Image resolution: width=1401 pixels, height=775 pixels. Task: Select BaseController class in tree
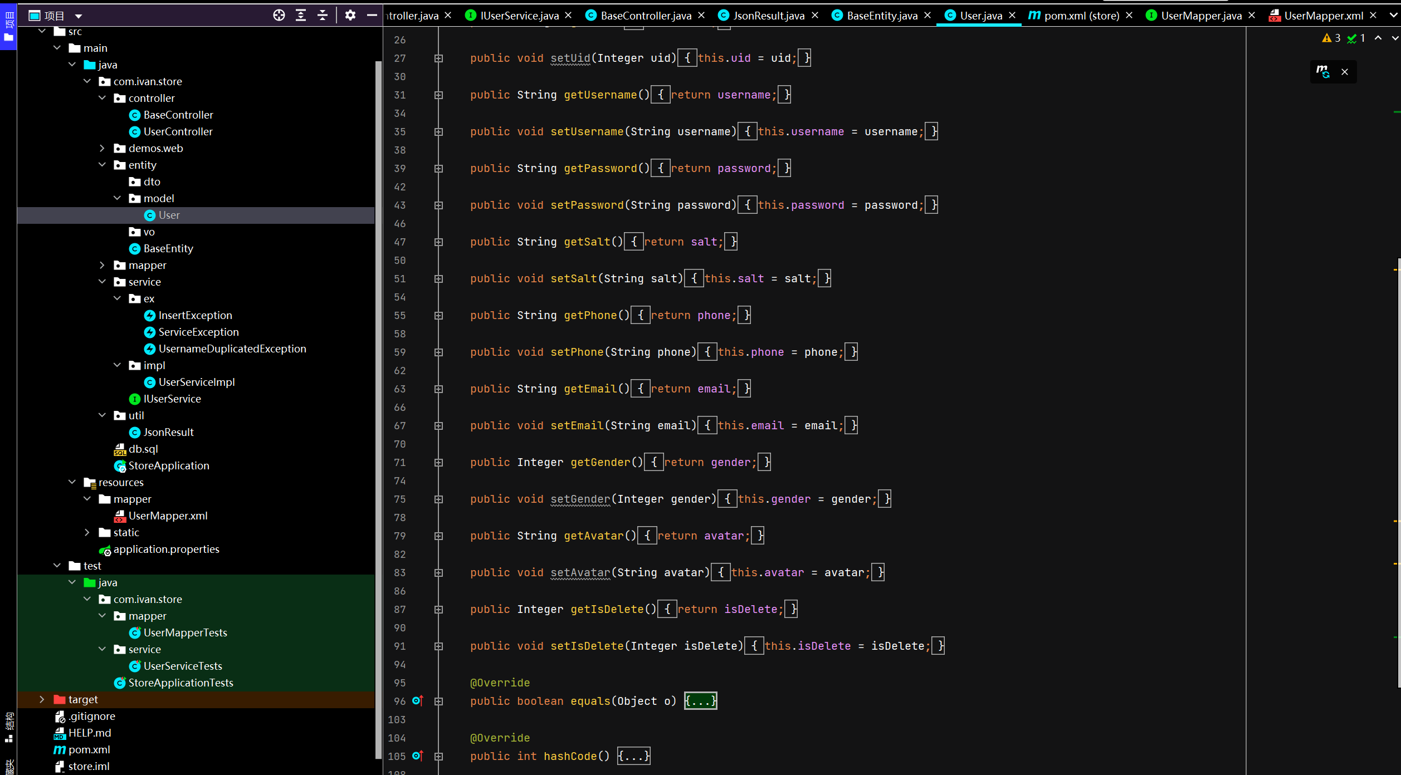[x=178, y=115]
